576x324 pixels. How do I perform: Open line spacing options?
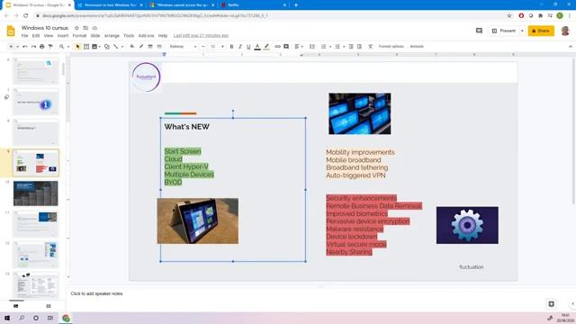coord(312,47)
